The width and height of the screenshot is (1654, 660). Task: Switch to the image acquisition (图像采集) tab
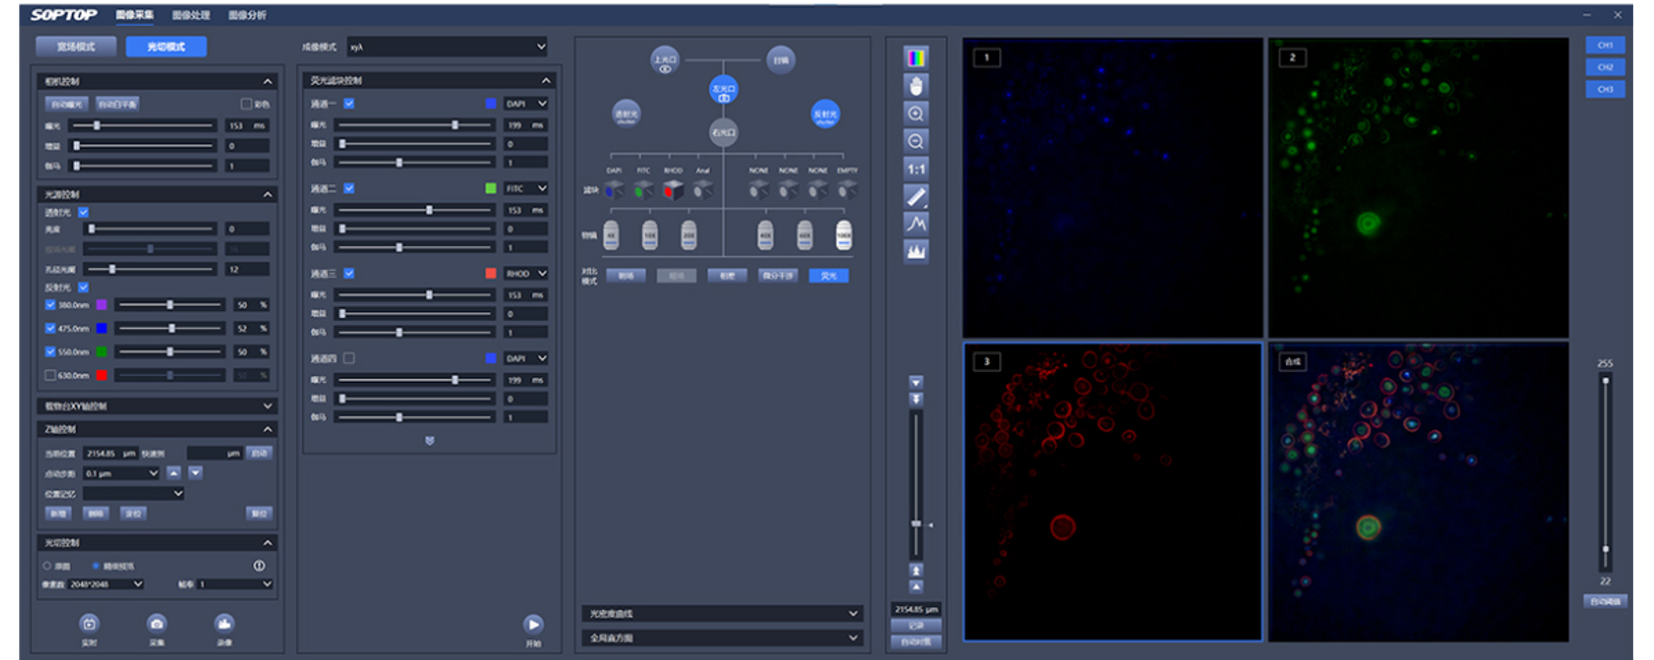[x=135, y=15]
